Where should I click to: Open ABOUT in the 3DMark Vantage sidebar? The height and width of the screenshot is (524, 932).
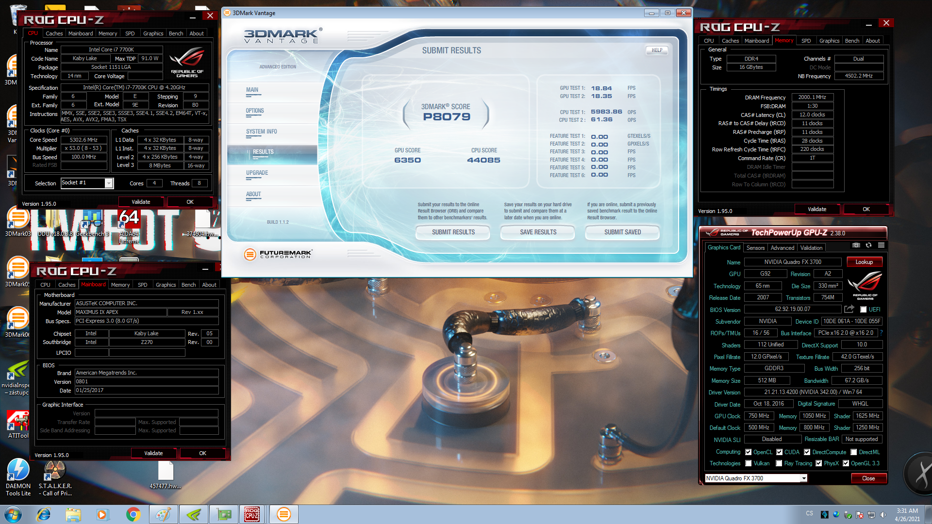coord(253,194)
